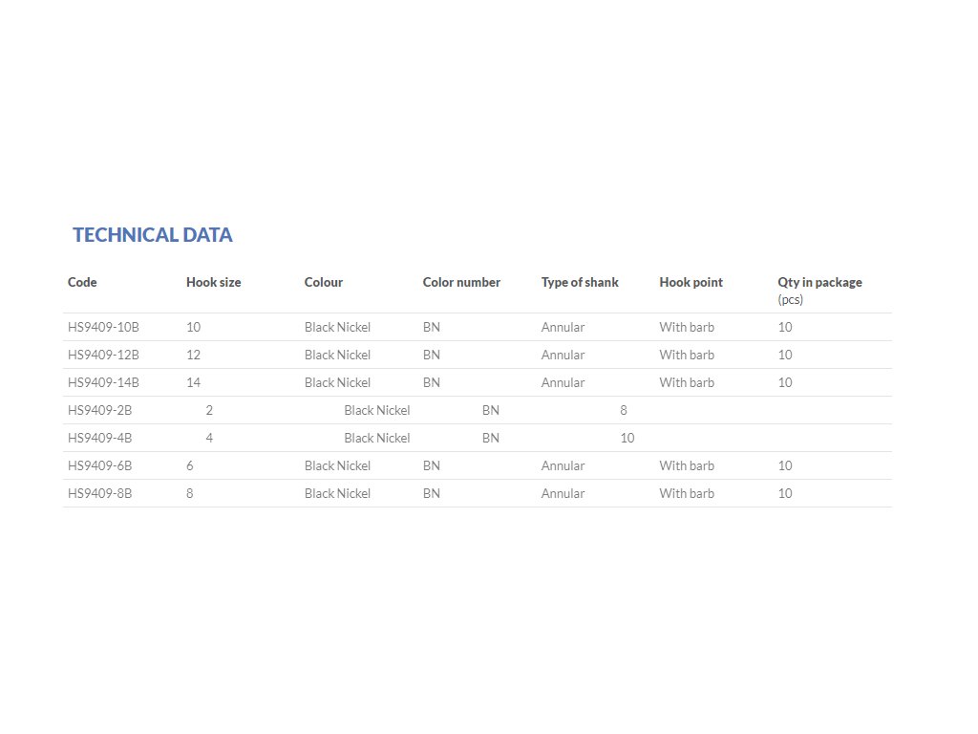Screen dimensions: 978x734
Task: Select the Color number column header
Action: (x=461, y=282)
